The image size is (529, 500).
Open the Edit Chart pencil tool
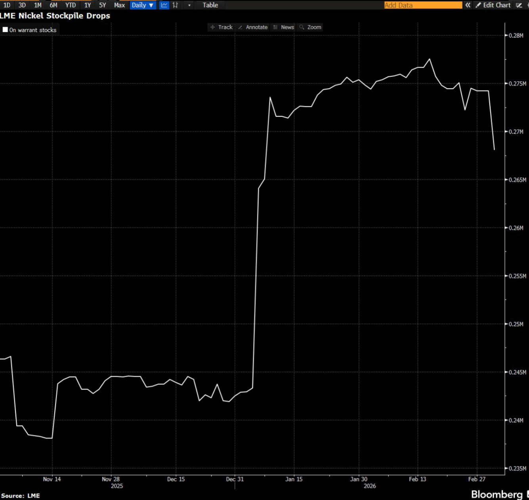click(493, 5)
